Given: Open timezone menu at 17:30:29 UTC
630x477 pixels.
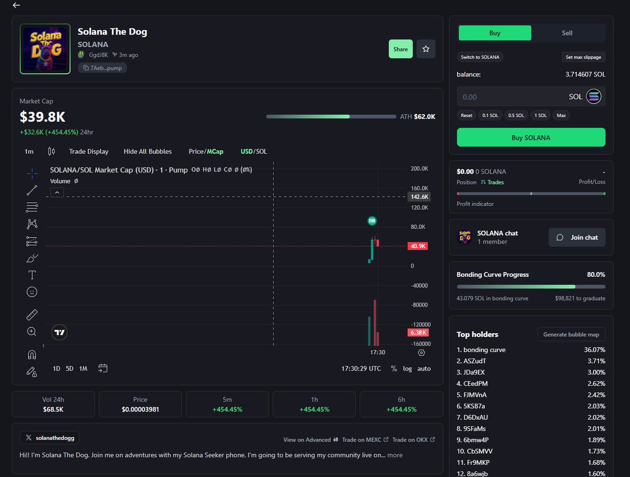Looking at the screenshot, I should click(361, 368).
